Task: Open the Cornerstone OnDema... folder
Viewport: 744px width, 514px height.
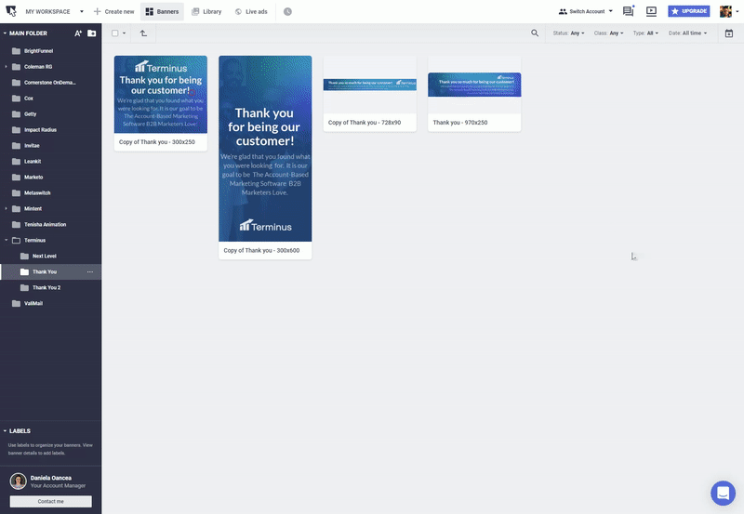Action: 51,83
